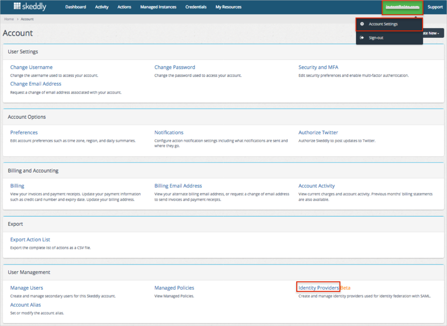Open the Change Password link
The image size is (447, 326).
(174, 67)
